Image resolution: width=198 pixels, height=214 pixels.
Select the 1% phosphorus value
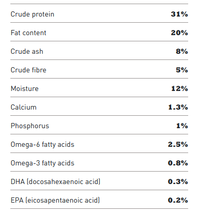pos(182,126)
